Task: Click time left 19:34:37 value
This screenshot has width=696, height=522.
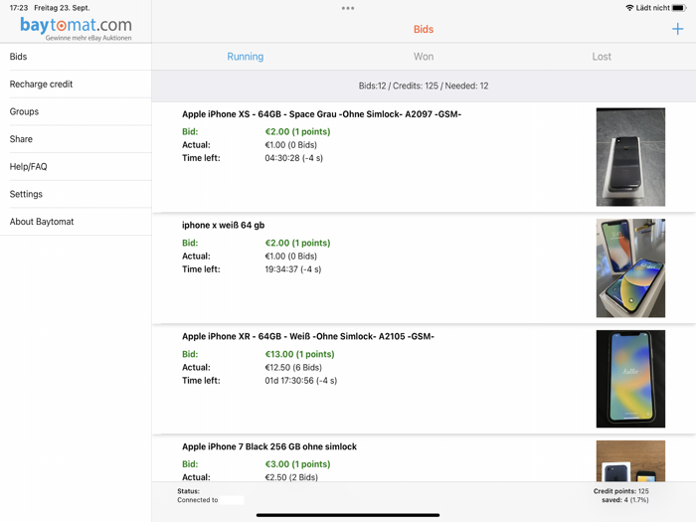Action: coord(293,269)
